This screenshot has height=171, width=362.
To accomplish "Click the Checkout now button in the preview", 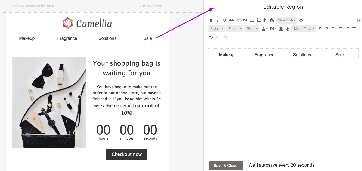I will (126, 154).
